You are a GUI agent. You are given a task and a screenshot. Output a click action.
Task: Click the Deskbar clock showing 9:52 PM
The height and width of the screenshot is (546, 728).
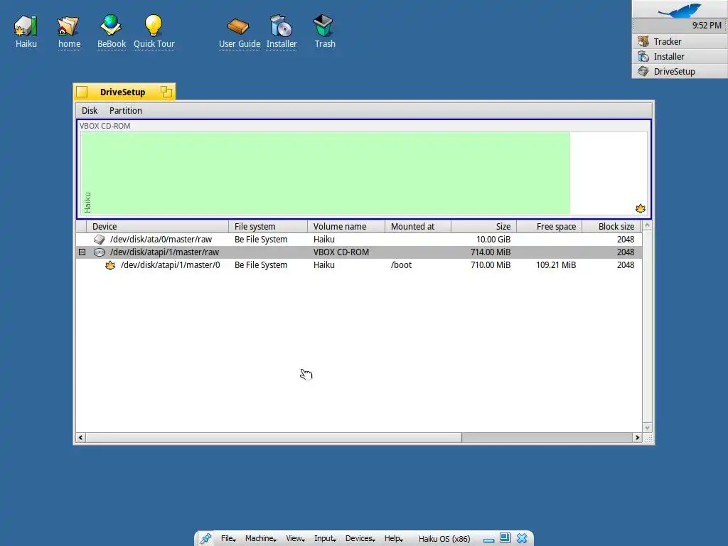(x=707, y=26)
